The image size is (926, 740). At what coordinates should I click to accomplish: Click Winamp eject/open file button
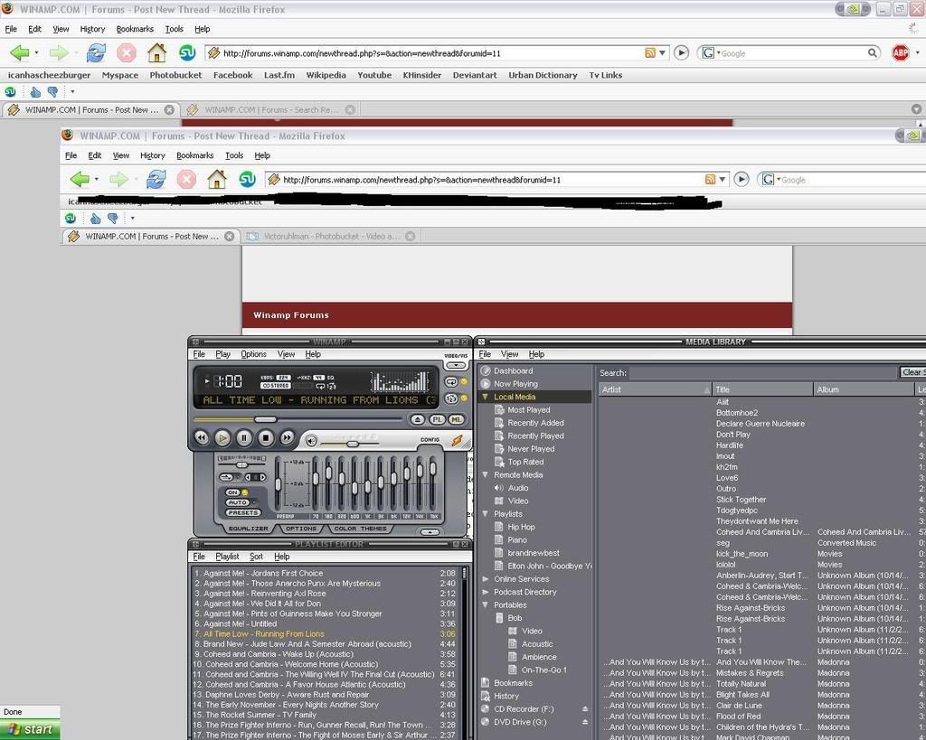tap(418, 419)
